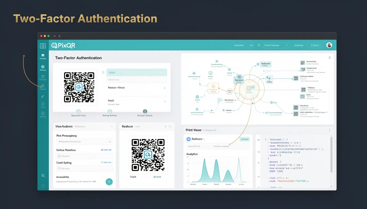Click the refresh icon in the Redioctt panel header
The image size is (367, 209).
point(170,127)
